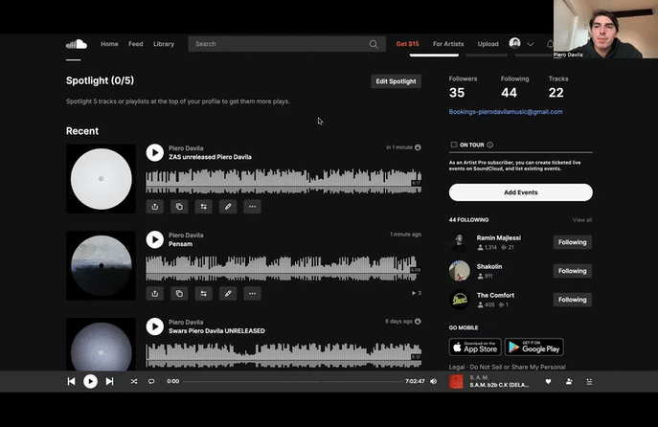Repost the Pensam track

point(203,294)
